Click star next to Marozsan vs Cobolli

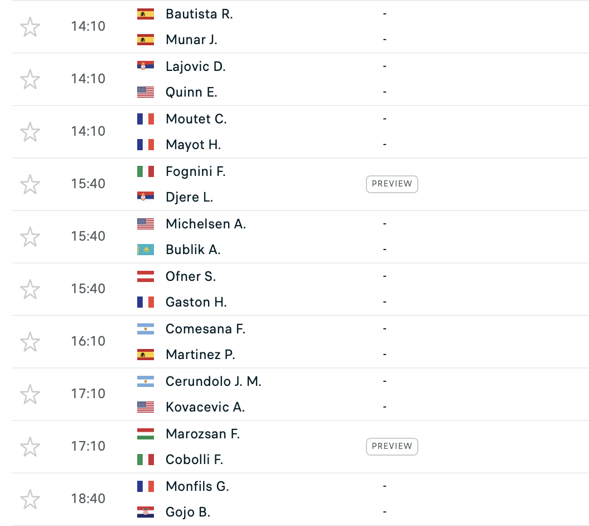30,447
